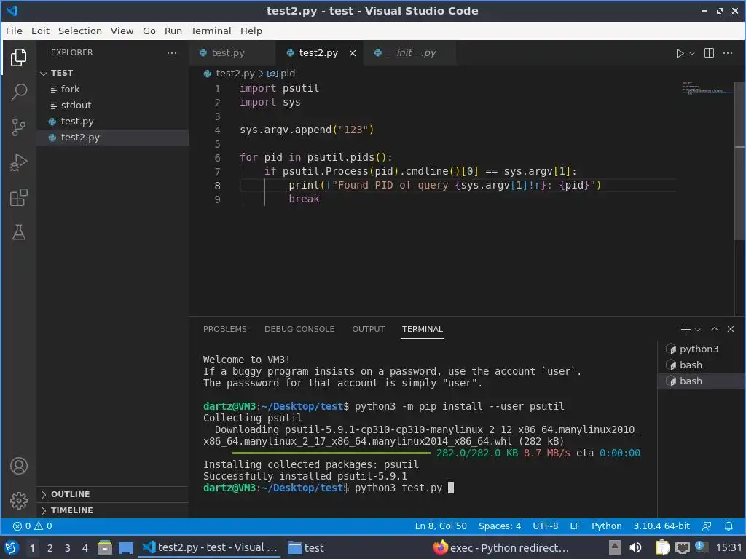Open the Extensions view

(18, 197)
